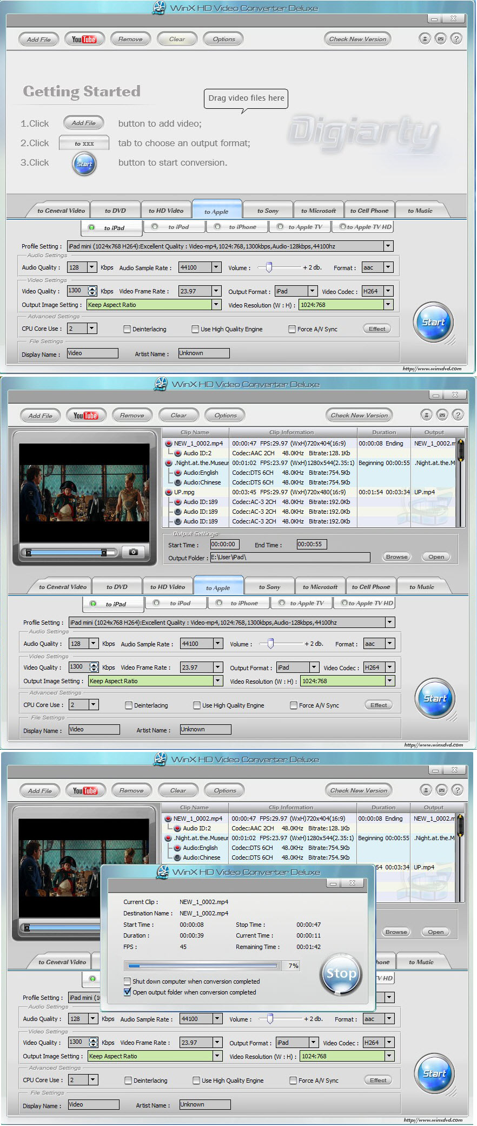
Task: Check Use High Quality Engine in window listing UP.mpg
Action: click(x=197, y=705)
